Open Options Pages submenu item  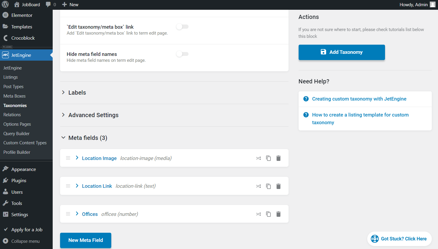(x=17, y=124)
